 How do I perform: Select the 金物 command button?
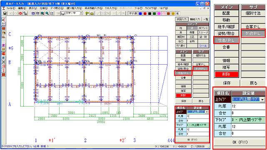coord(192,41)
